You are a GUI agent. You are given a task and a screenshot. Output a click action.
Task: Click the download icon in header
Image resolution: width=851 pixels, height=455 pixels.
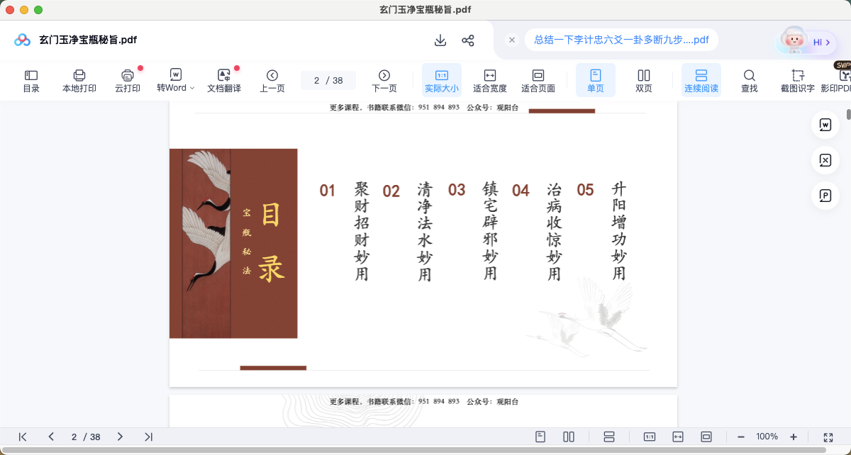[440, 40]
